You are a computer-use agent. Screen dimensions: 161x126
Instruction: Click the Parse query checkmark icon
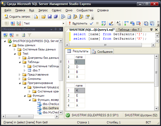click(91, 24)
